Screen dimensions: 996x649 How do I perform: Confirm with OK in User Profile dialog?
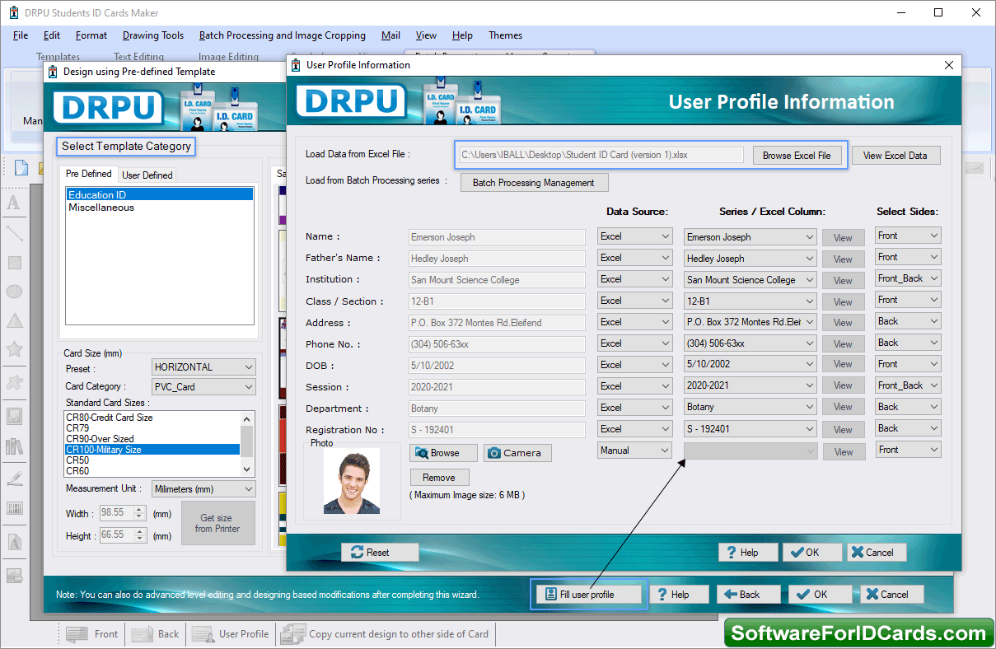[812, 553]
